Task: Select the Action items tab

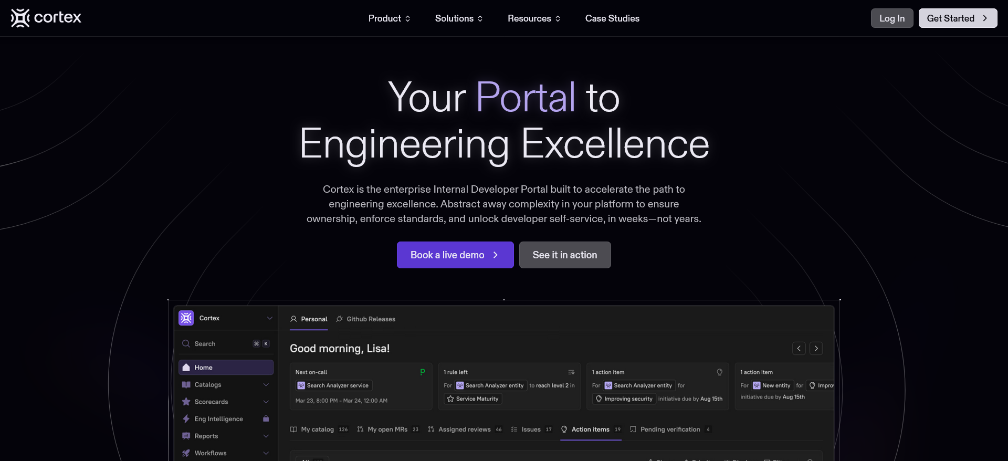Action: point(591,429)
